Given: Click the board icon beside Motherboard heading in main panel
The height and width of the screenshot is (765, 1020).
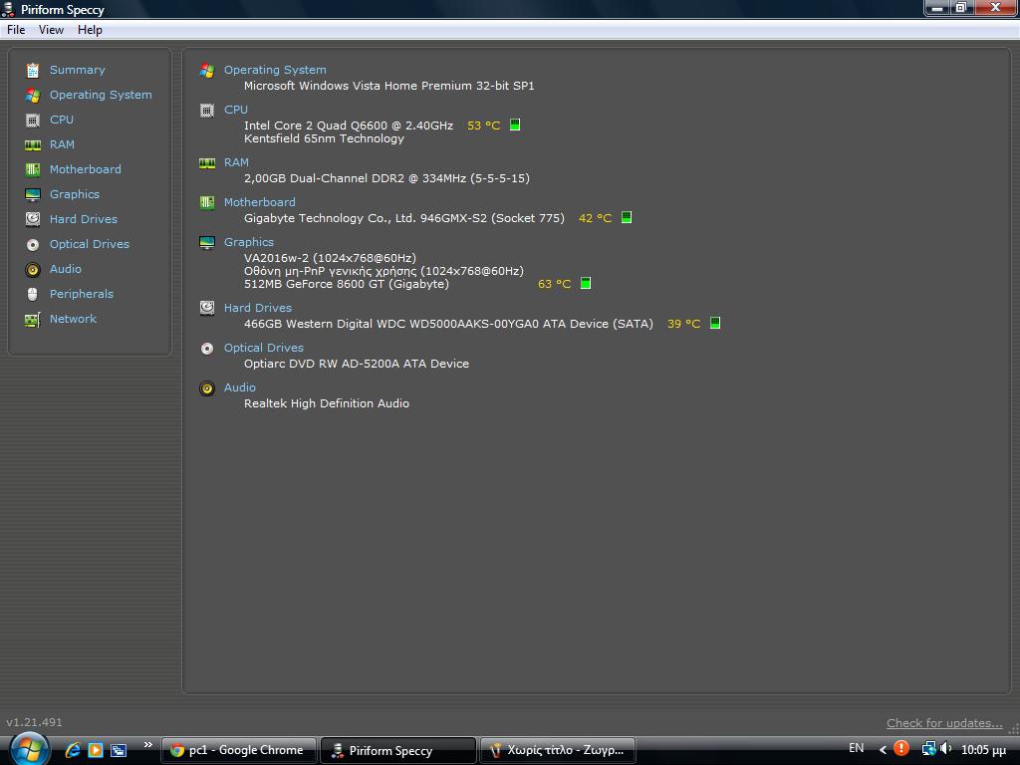Looking at the screenshot, I should (x=207, y=202).
